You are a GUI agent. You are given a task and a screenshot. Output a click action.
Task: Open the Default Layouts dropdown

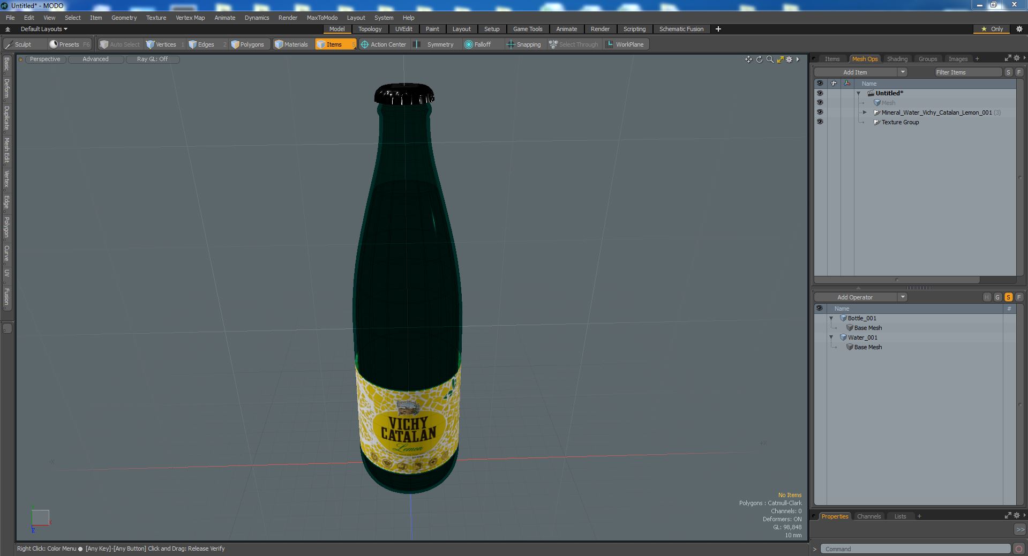44,29
